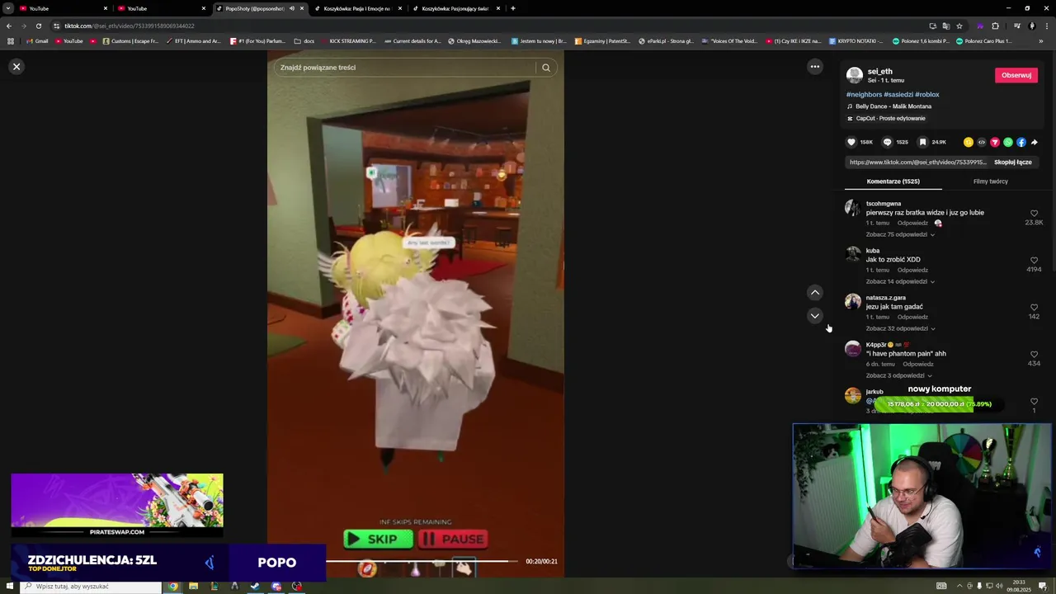
Task: Open Belly Dance - Malik Montana sound
Action: tap(893, 106)
